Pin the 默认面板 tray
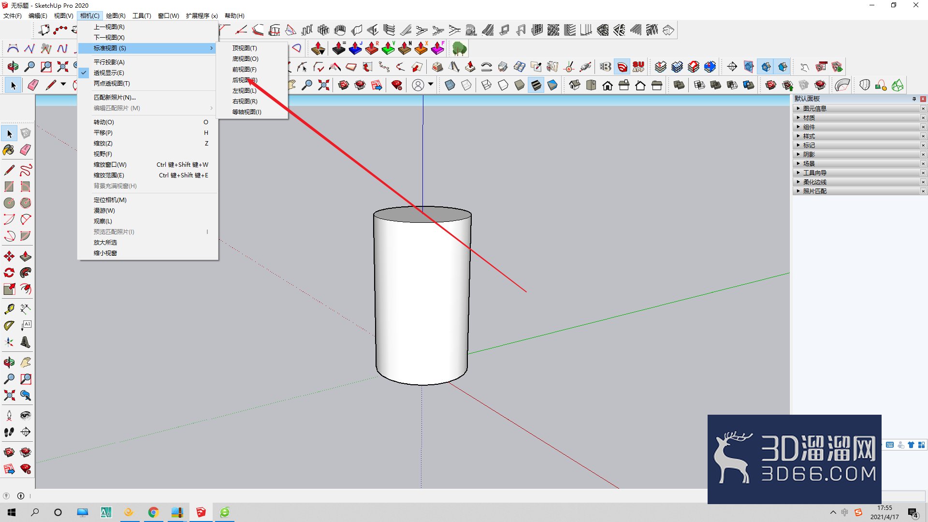928x522 pixels. tap(914, 99)
